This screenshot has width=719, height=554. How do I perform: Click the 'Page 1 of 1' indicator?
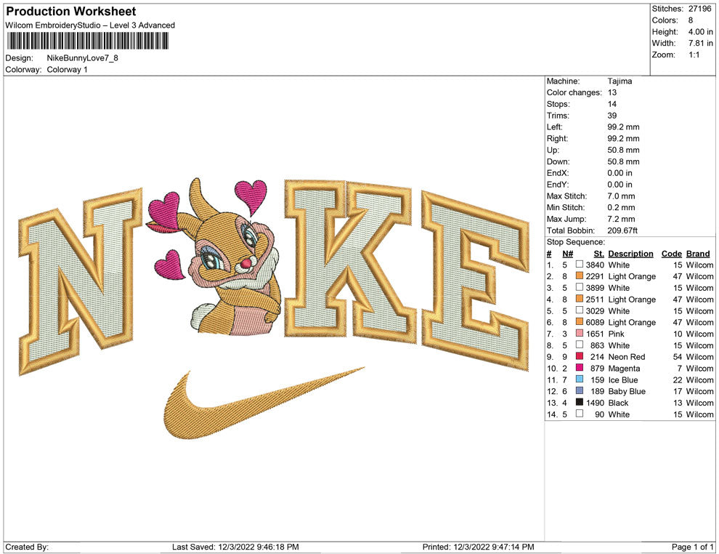(692, 547)
